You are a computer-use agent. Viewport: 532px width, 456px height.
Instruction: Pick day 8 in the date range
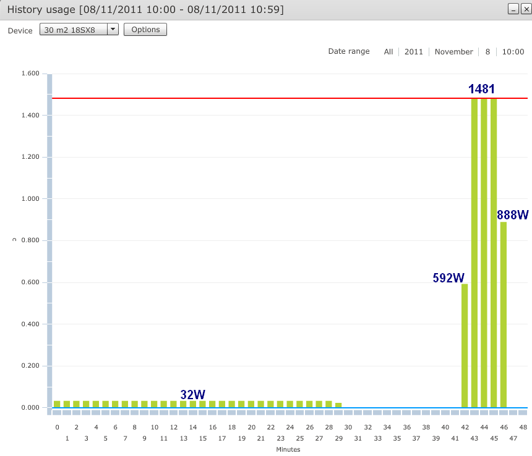tap(487, 52)
